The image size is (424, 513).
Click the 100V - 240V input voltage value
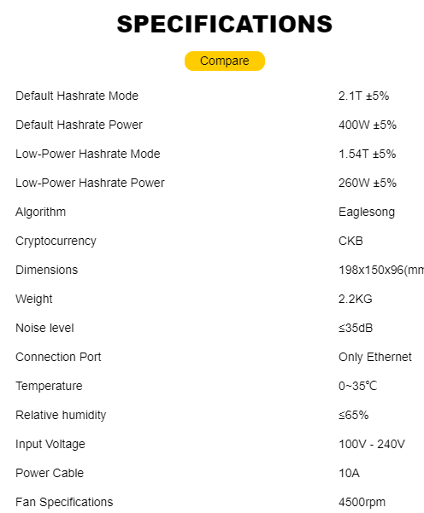pos(372,444)
